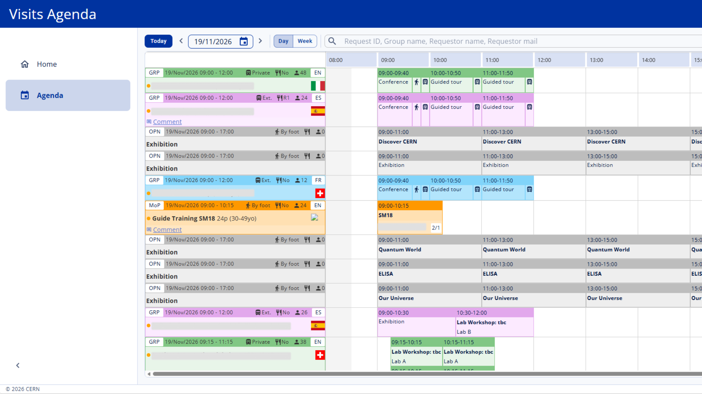702x394 pixels.
Task: Click the 2/1 badge in SM18 event
Action: point(436,228)
